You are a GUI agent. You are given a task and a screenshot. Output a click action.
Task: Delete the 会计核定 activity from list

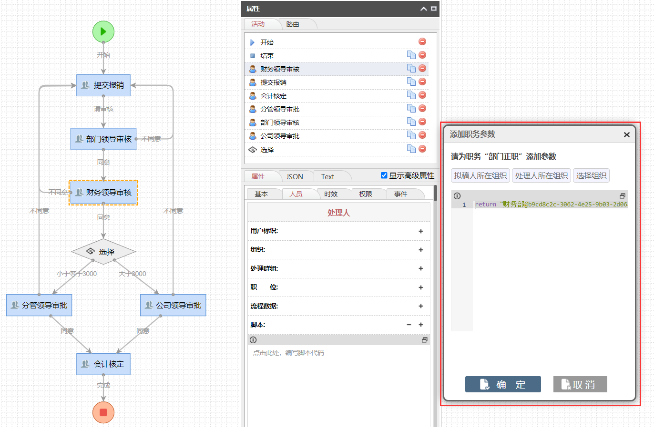(422, 95)
